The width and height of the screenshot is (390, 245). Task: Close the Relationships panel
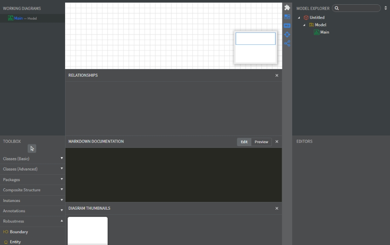(277, 75)
